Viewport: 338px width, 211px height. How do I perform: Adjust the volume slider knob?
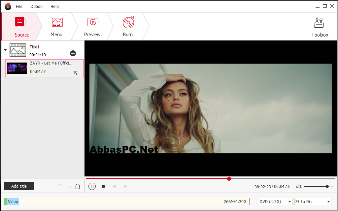[x=327, y=187]
